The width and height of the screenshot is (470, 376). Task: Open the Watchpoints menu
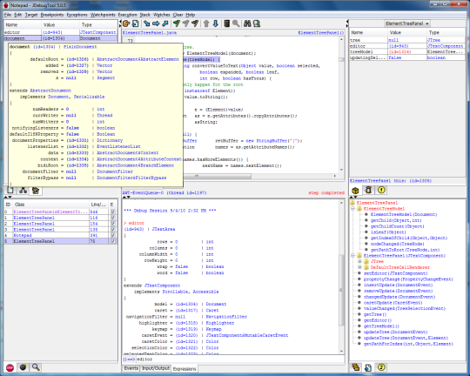click(103, 15)
